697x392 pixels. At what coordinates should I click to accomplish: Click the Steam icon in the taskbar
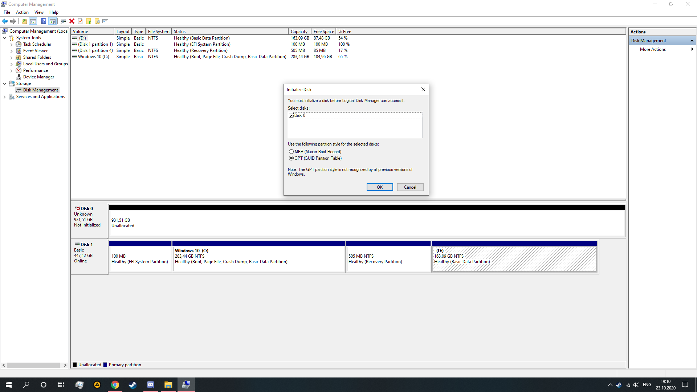133,385
